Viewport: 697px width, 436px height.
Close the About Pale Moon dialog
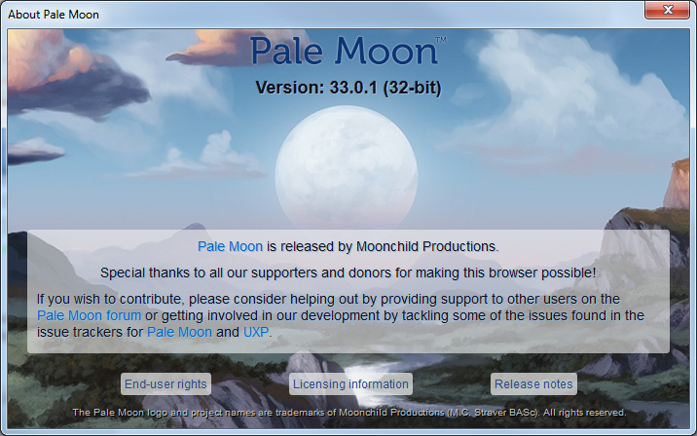(x=667, y=10)
